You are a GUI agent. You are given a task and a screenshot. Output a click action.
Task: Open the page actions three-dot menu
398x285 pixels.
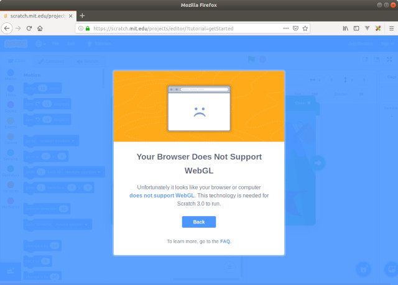(286, 29)
